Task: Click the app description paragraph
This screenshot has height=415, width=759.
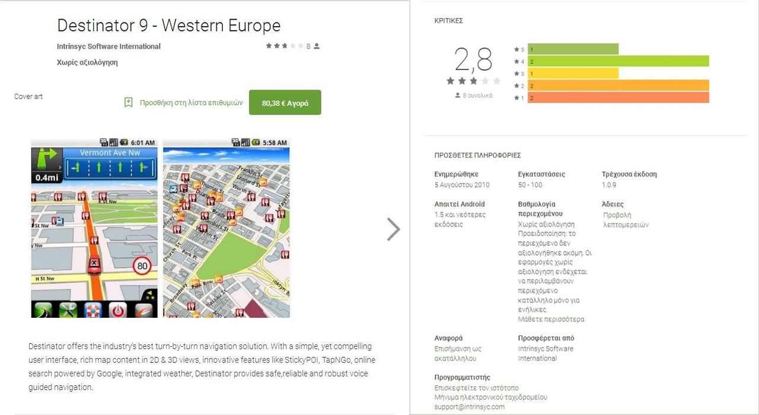Action: tap(202, 366)
